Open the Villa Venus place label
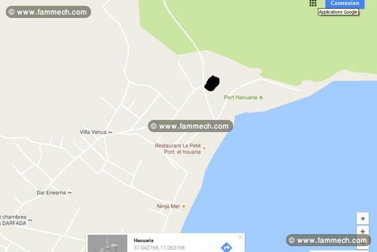377x252 pixels. coord(93,132)
